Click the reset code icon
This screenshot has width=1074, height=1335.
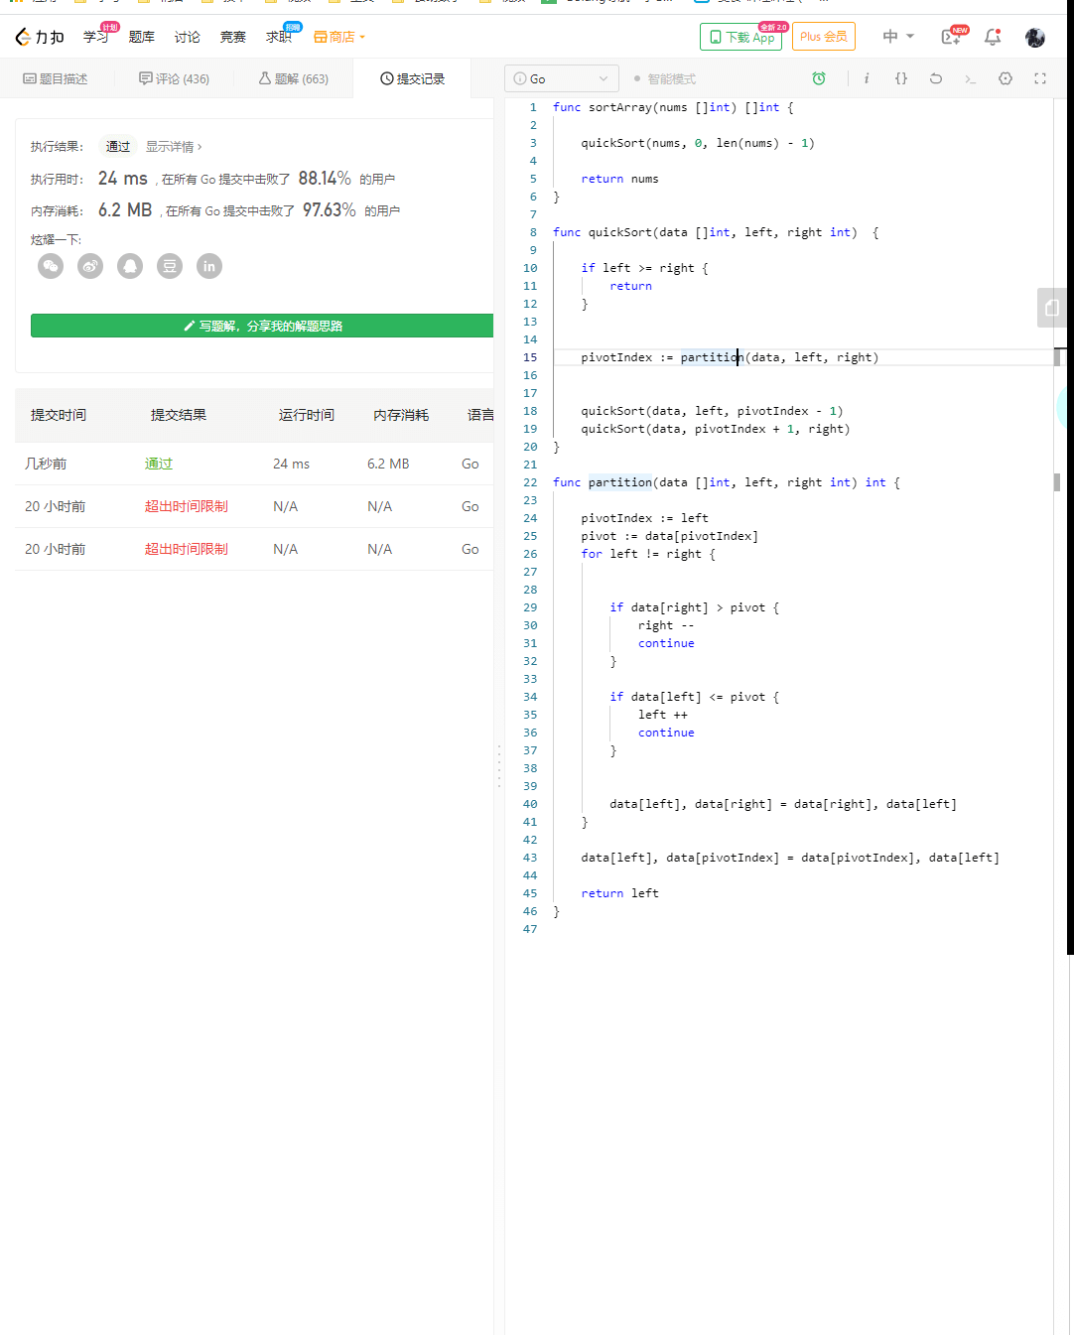pos(936,78)
